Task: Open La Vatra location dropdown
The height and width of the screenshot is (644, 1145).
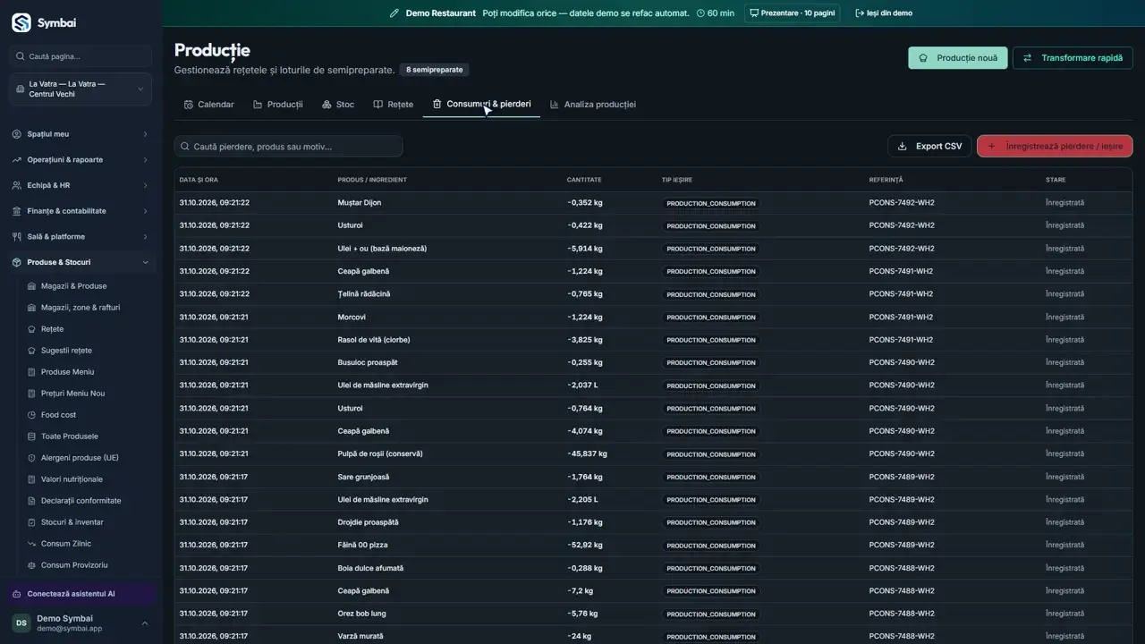Action: tap(81, 89)
